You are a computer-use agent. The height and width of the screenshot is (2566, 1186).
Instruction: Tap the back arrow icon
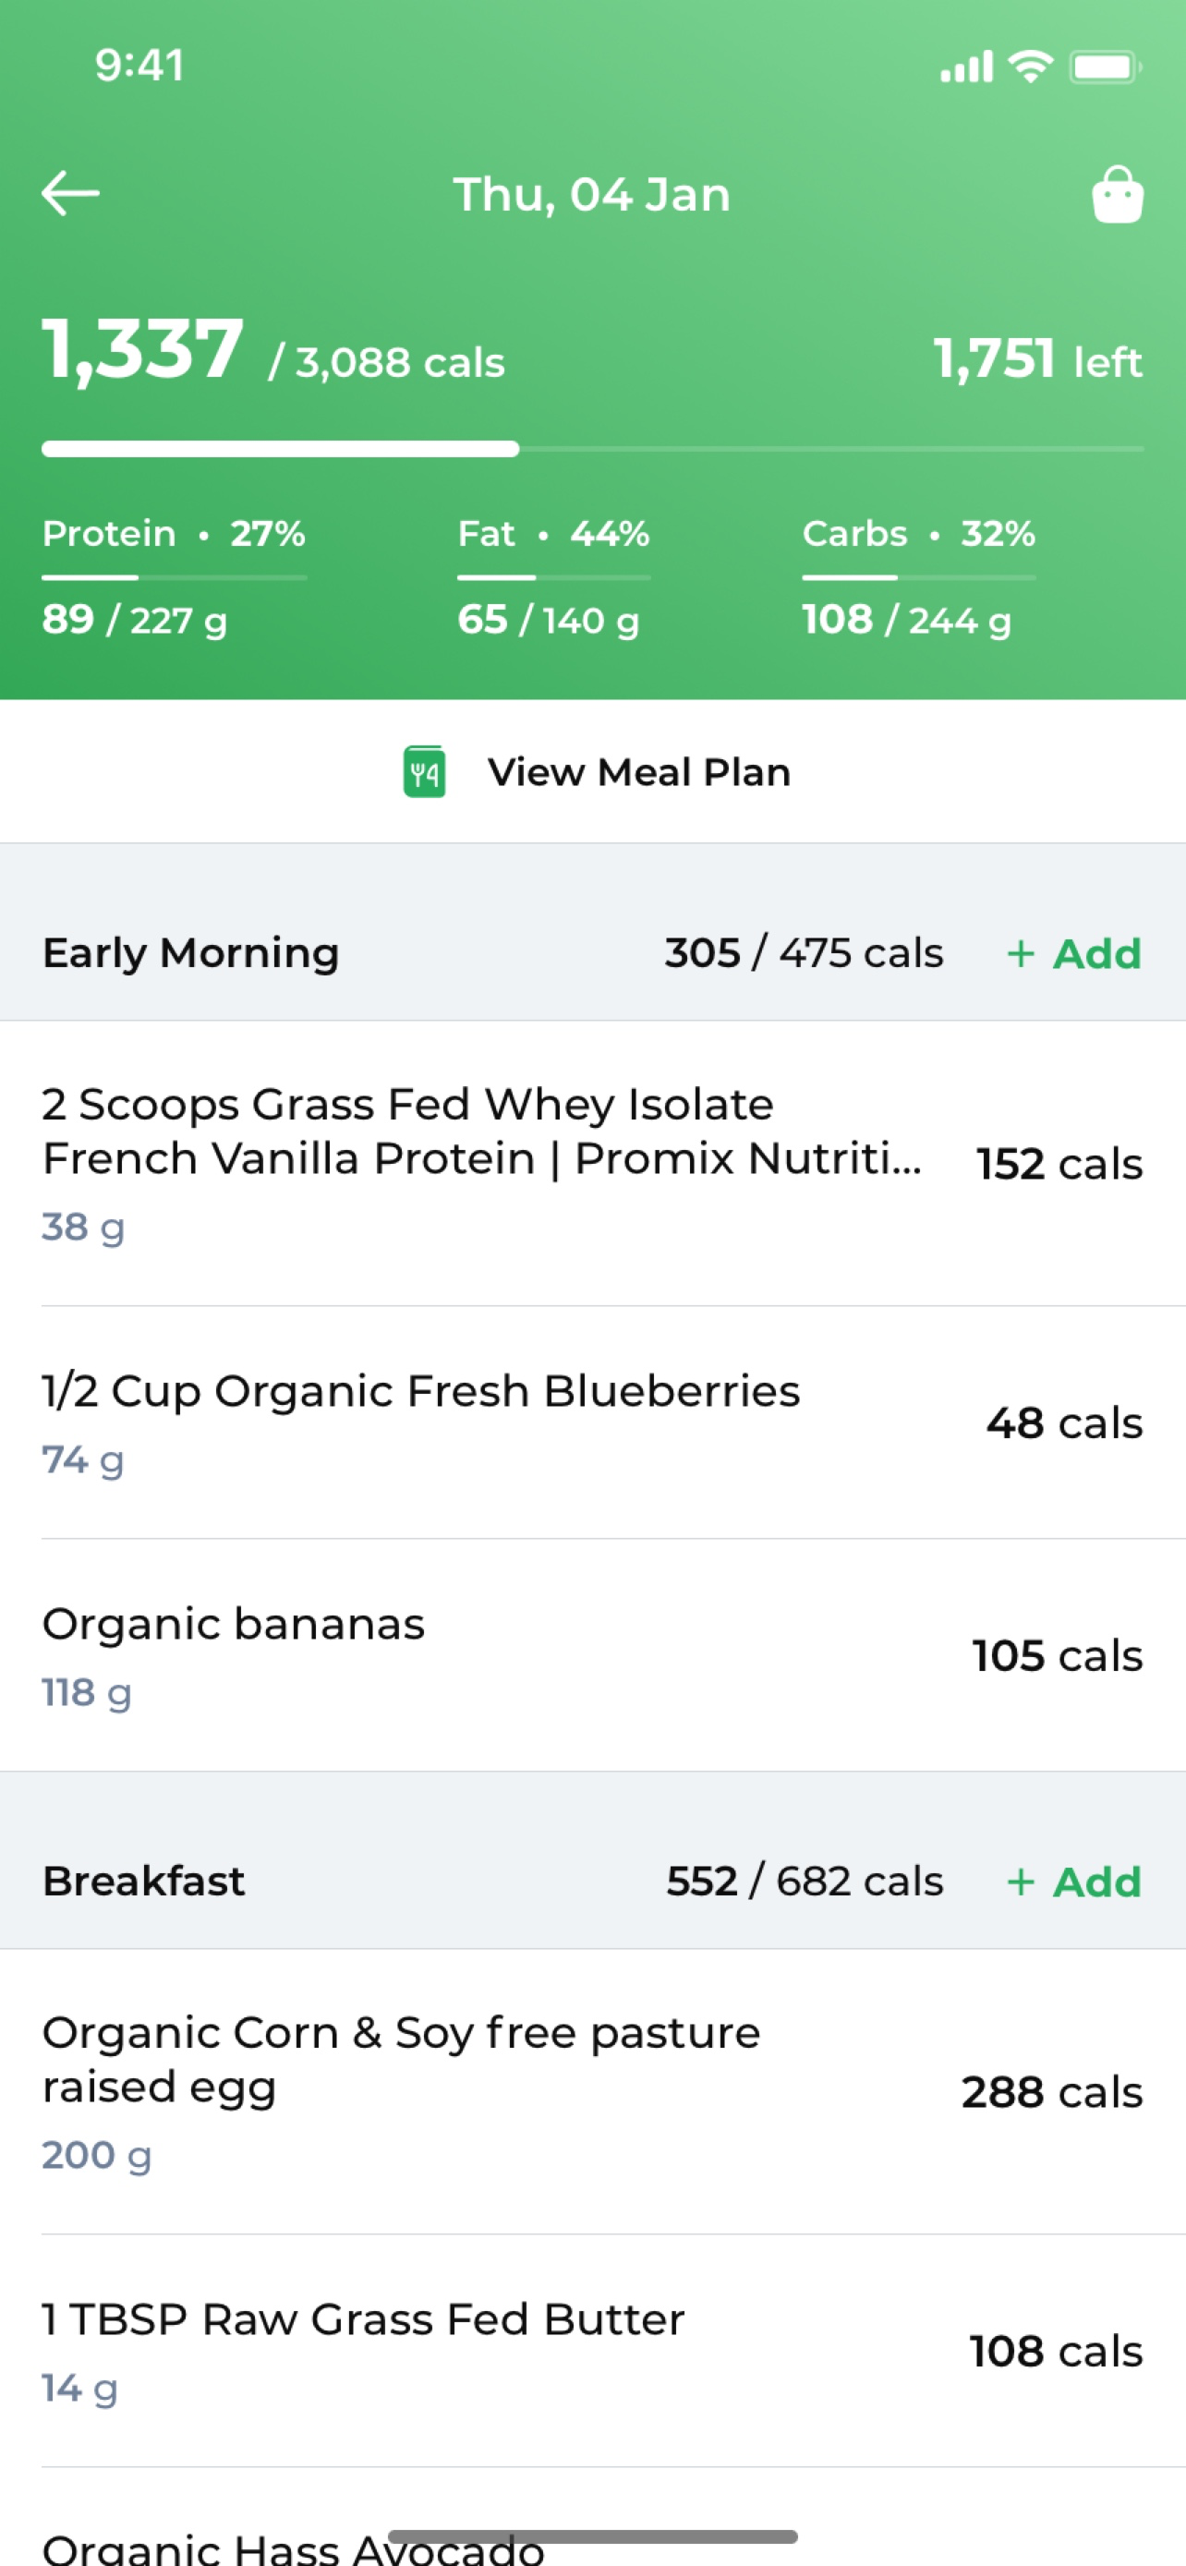click(71, 193)
